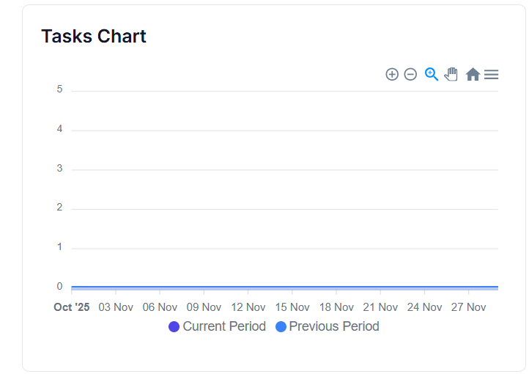This screenshot has width=529, height=374.
Task: Toggle the Current Period series label
Action: point(224,326)
